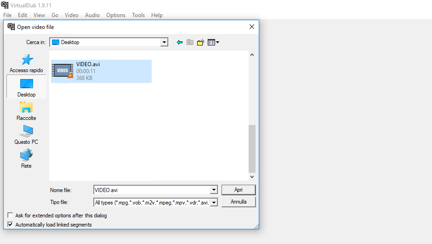This screenshot has width=432, height=244.
Task: Go back with the blue arrow icon
Action: (180, 42)
